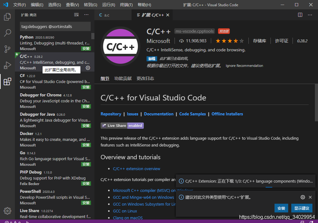
Task: Clear the extensions search results icon
Action: 76,15
